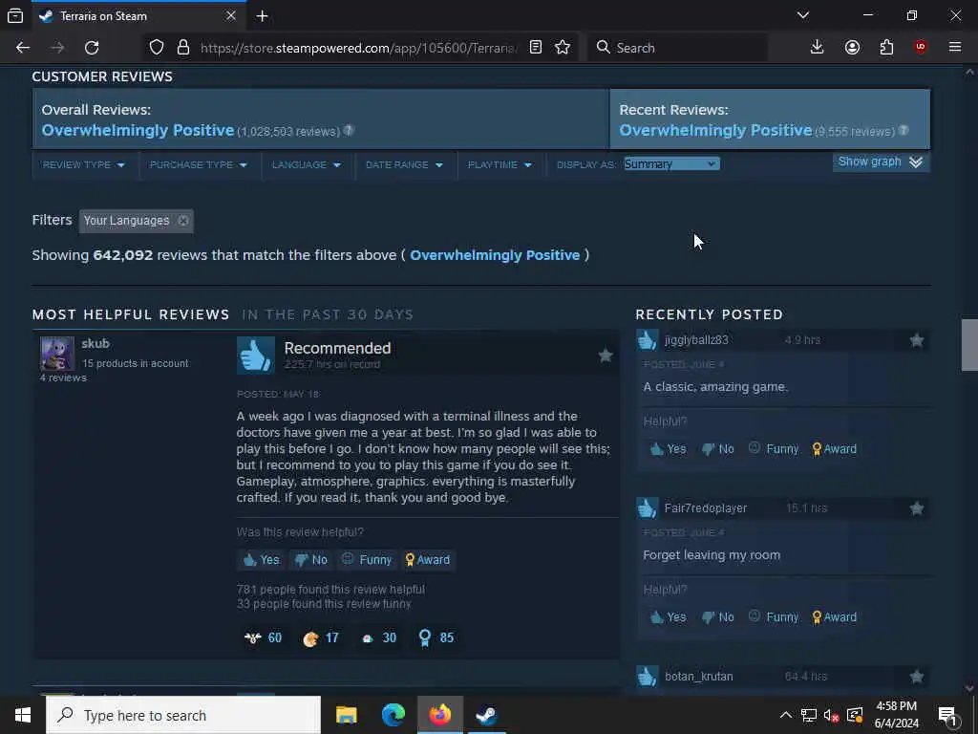Click the help icon beside Overall Reviews count
Screen dimensions: 978x734
click(349, 130)
